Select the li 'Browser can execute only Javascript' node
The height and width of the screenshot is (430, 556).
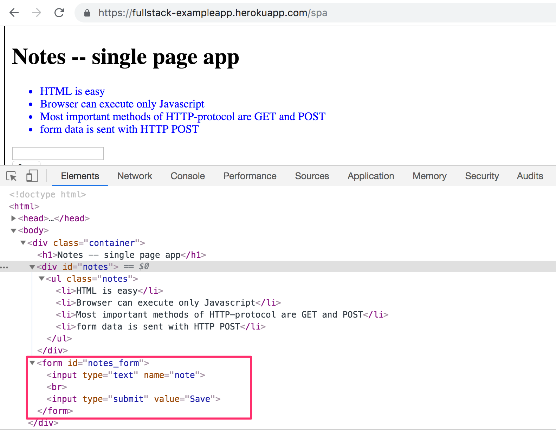coord(168,303)
